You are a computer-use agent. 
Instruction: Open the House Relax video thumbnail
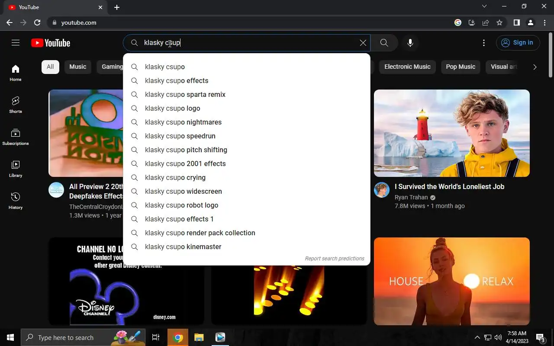pyautogui.click(x=452, y=281)
